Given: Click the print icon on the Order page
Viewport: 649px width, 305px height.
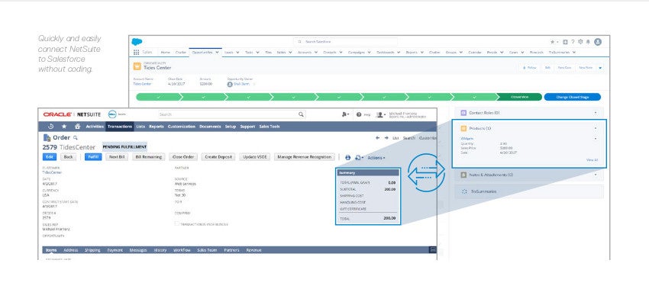Looking at the screenshot, I should click(347, 158).
